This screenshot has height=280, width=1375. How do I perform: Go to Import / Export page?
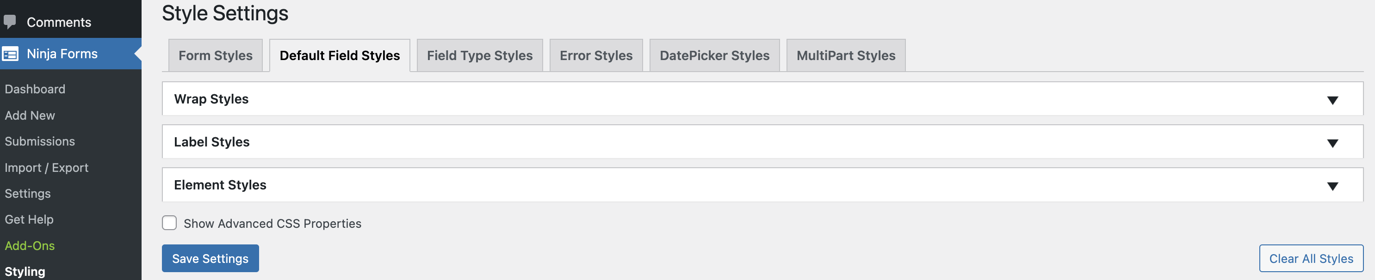tap(46, 167)
